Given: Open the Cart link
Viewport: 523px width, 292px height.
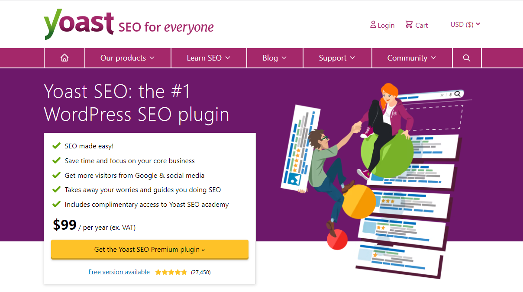Looking at the screenshot, I should [x=421, y=25].
